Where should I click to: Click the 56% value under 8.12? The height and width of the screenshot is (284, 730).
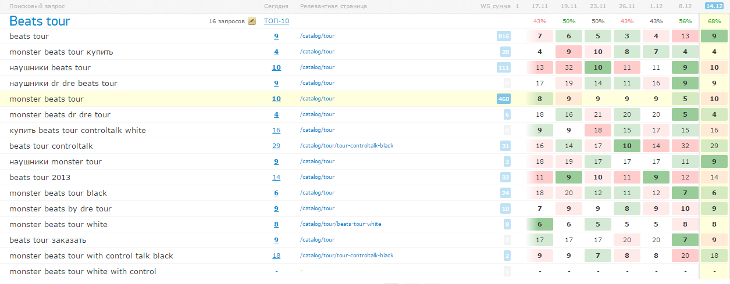(x=685, y=21)
